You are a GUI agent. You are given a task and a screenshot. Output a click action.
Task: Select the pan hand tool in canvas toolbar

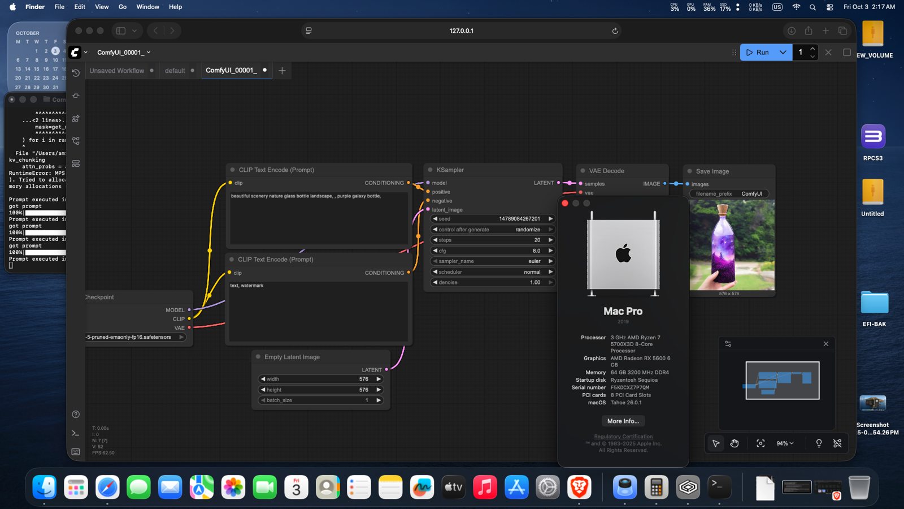coord(734,443)
